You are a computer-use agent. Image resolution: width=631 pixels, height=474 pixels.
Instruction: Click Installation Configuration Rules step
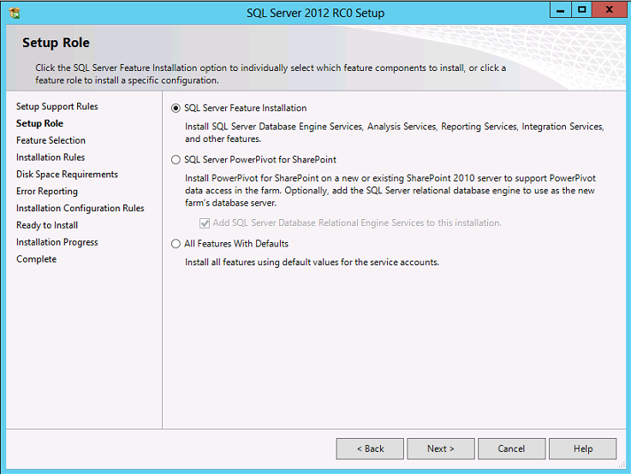pos(80,208)
